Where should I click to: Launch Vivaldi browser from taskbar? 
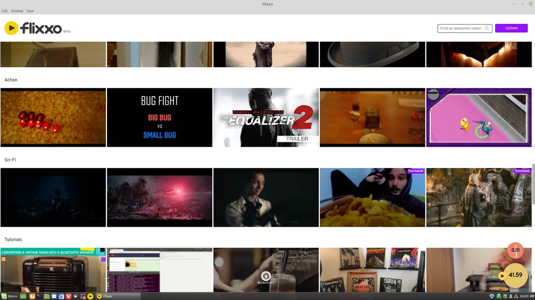69,296
